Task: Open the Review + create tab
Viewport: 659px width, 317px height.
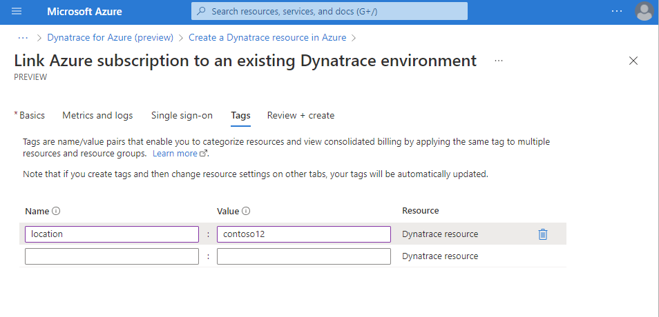Action: [301, 115]
